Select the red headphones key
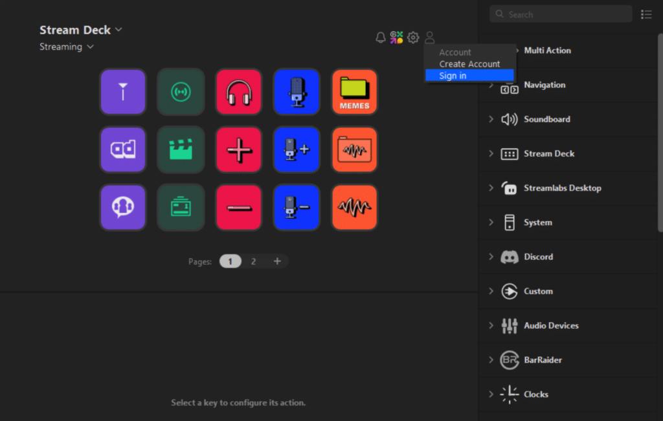The width and height of the screenshot is (663, 421). 239,92
